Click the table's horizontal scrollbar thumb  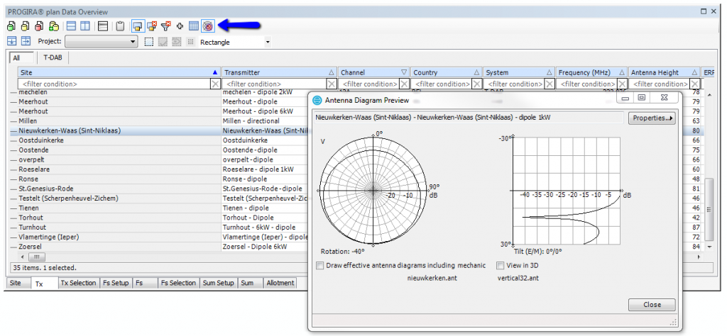pyautogui.click(x=37, y=257)
